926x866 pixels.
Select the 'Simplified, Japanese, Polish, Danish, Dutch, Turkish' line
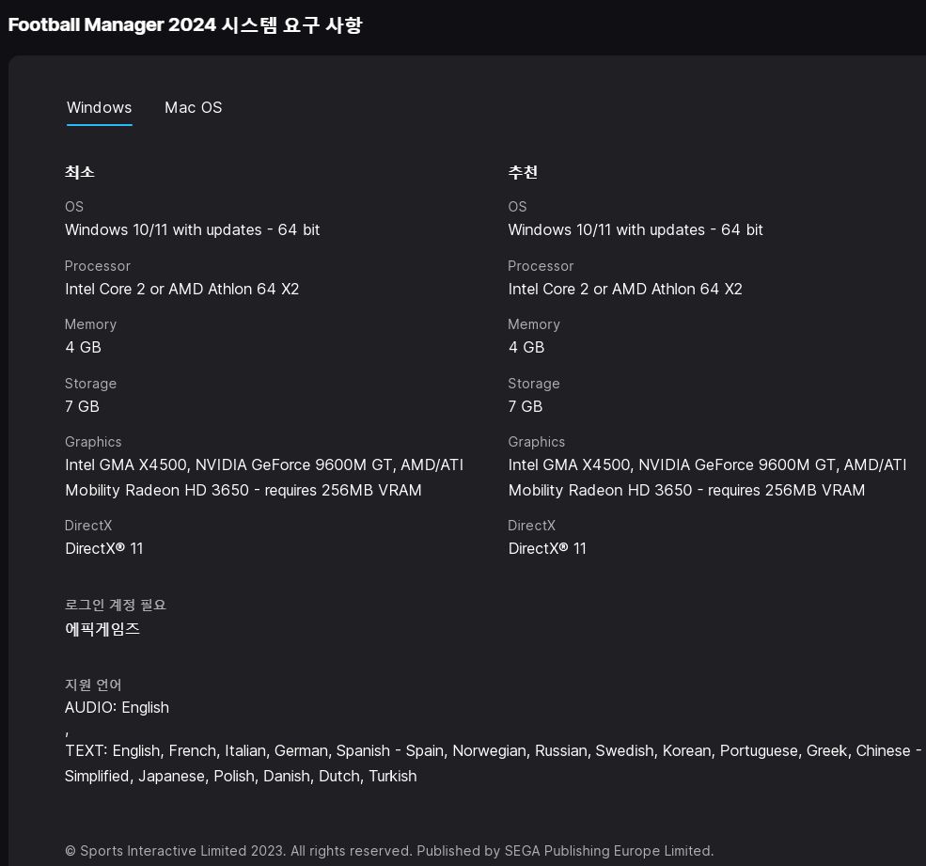[x=241, y=777]
